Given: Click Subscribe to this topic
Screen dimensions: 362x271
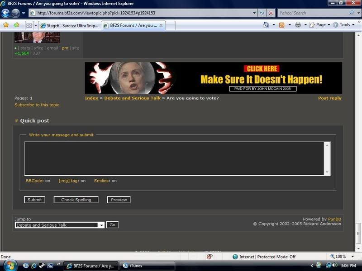Looking at the screenshot, I should pyautogui.click(x=37, y=105).
